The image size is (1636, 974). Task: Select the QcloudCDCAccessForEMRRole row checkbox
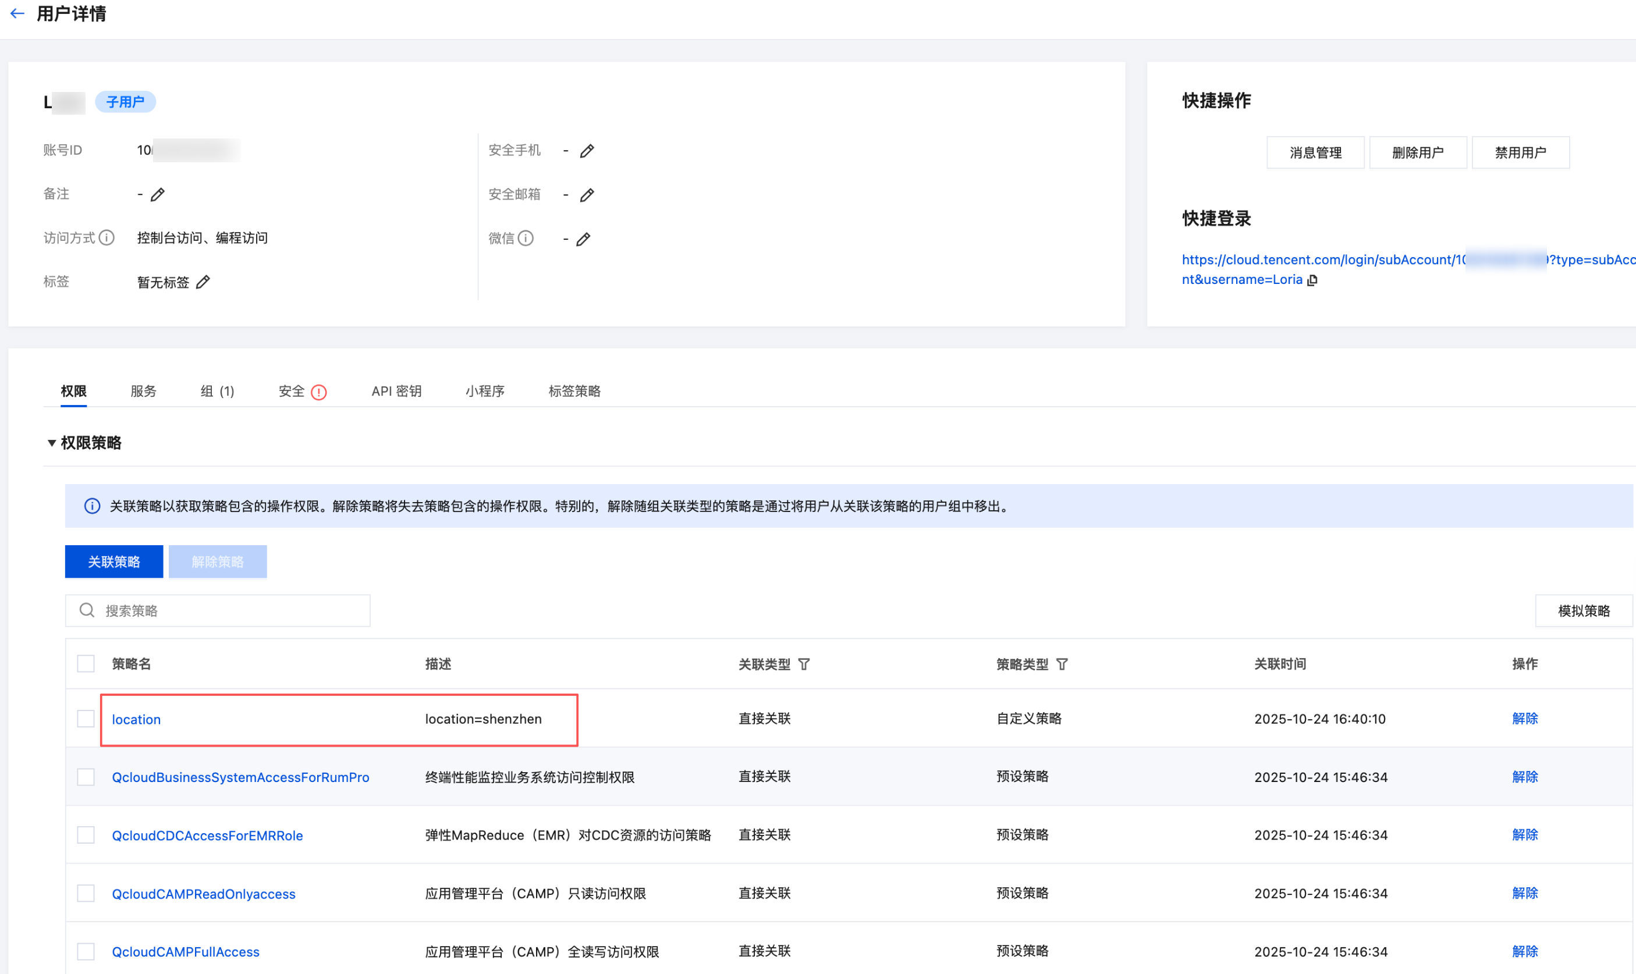point(86,835)
